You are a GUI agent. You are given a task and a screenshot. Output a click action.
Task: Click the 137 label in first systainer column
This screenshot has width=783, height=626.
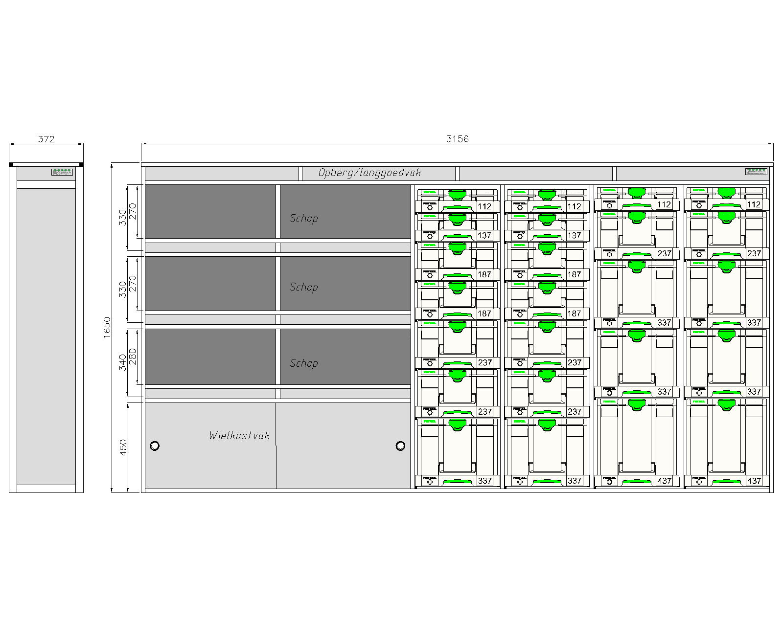tap(484, 235)
